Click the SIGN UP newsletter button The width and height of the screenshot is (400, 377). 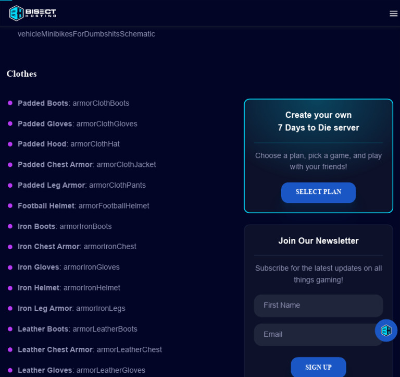point(318,367)
